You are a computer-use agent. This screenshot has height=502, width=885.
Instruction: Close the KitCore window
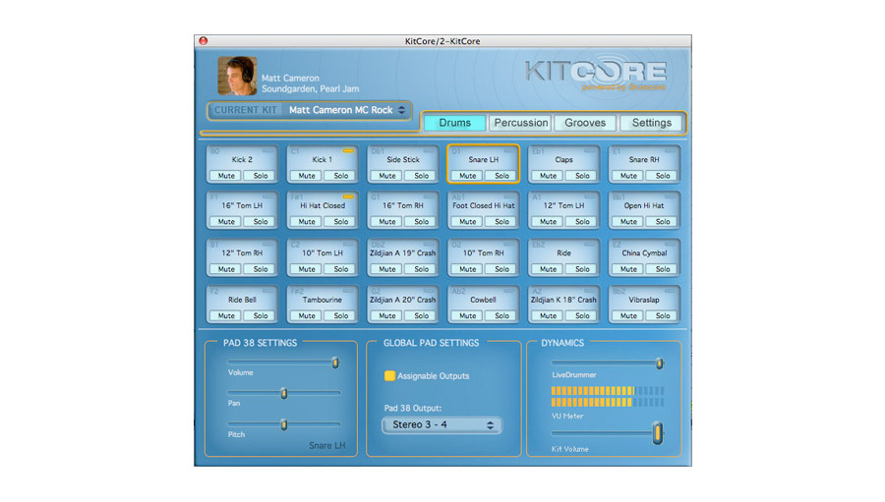coord(204,41)
